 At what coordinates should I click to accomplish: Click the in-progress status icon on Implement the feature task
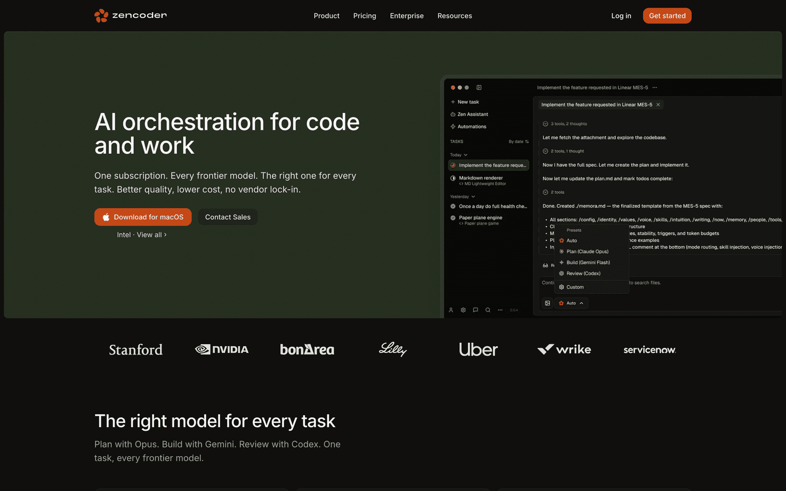[453, 165]
